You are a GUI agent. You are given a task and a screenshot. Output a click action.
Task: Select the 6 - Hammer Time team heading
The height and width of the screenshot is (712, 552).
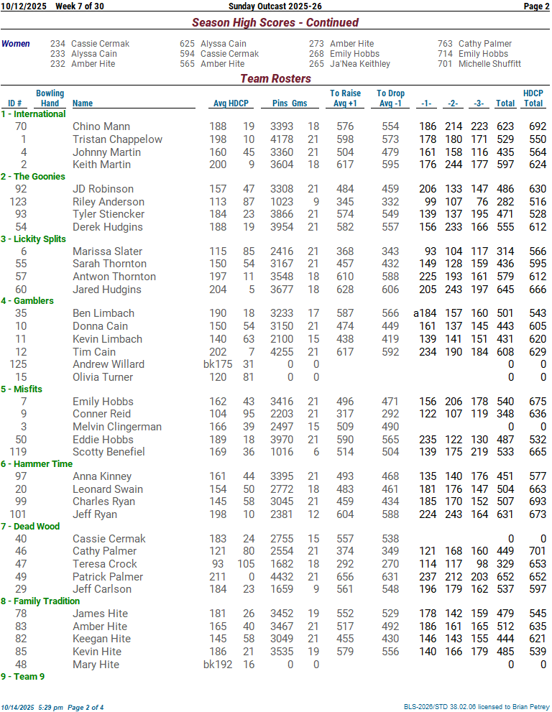point(37,464)
